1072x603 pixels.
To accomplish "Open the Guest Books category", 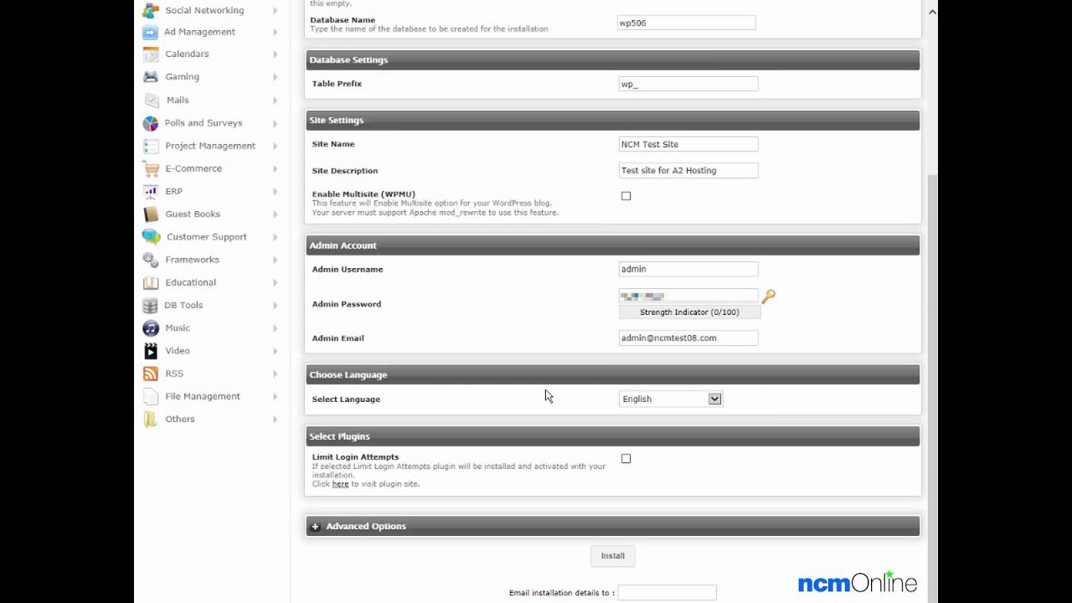I will click(x=193, y=214).
